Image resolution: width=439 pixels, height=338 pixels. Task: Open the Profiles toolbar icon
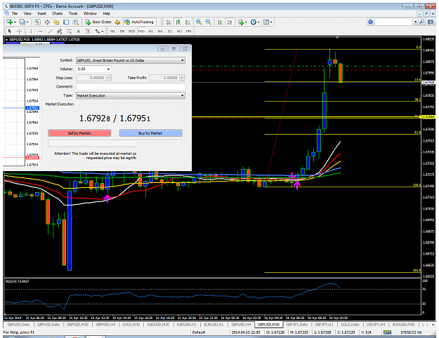[22, 22]
